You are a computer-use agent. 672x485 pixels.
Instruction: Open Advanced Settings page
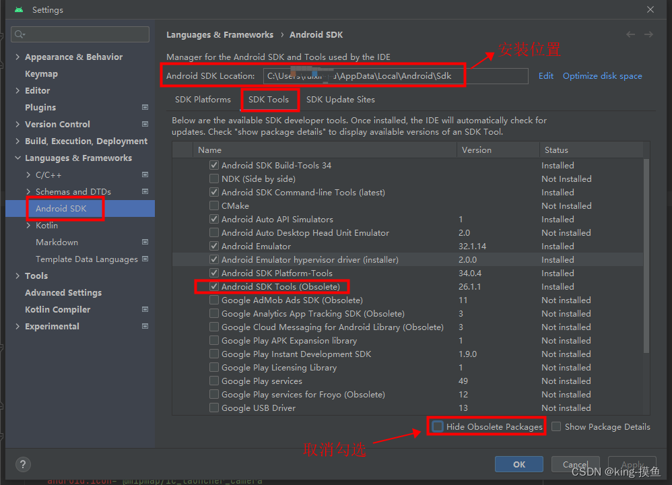click(x=63, y=292)
